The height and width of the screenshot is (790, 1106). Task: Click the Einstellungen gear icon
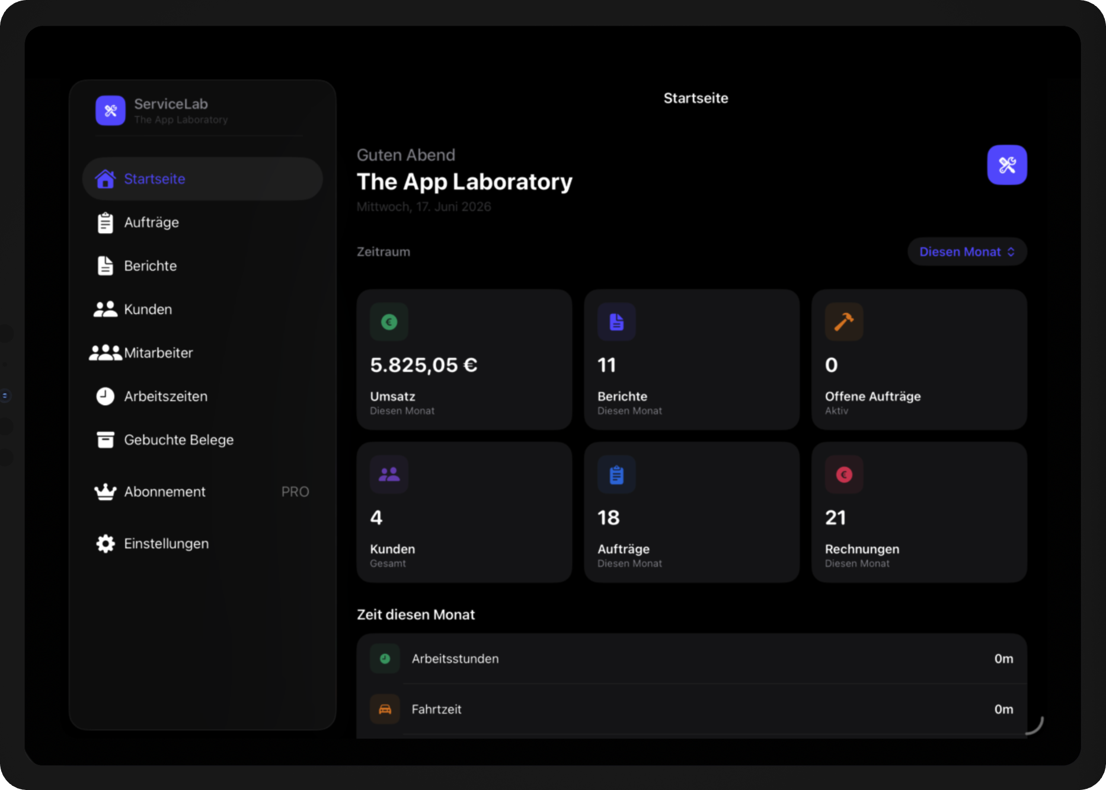[x=106, y=543]
